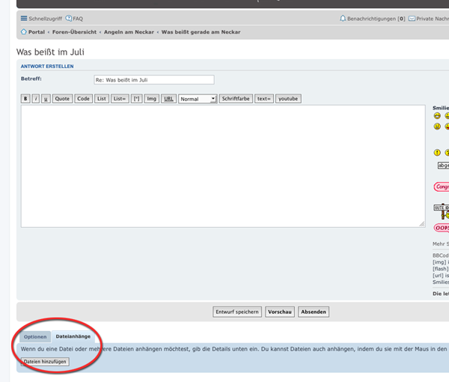Insert an Img BBCode tag
The width and height of the screenshot is (449, 382).
[x=151, y=99]
